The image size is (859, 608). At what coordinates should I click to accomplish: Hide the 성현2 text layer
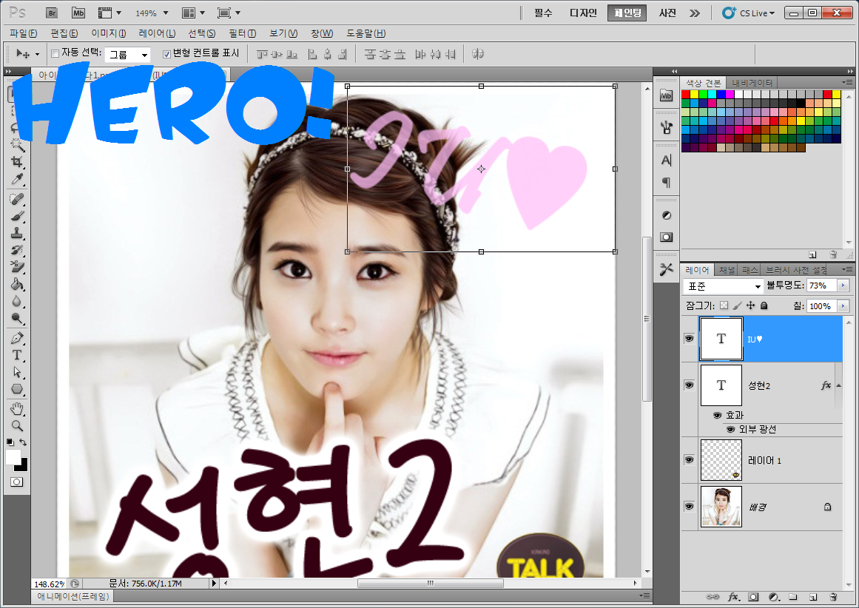[689, 385]
